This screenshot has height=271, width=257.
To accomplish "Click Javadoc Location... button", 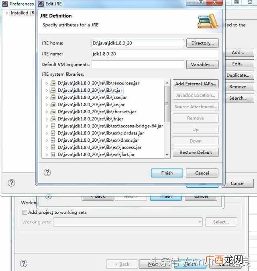I will [x=196, y=95].
